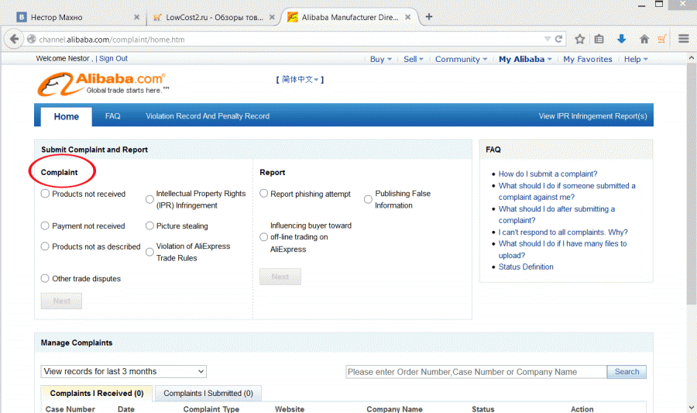Click the scrollbar up arrow

tap(692, 58)
